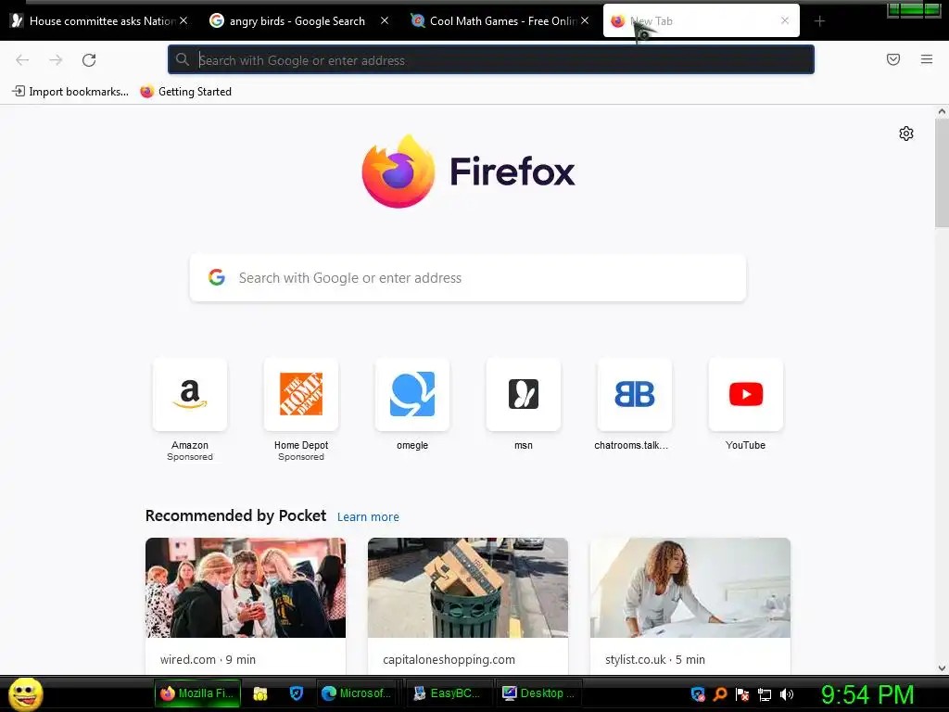This screenshot has width=949, height=712.
Task: Switch to Mozilla Firefox taskbar button
Action: pos(197,693)
